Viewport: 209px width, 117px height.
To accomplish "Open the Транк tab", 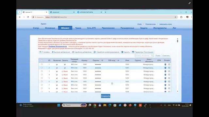I will pos(78,28).
